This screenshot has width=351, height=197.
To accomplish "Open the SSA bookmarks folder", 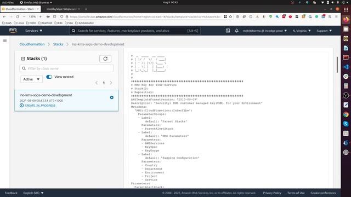I will (x=69, y=23).
